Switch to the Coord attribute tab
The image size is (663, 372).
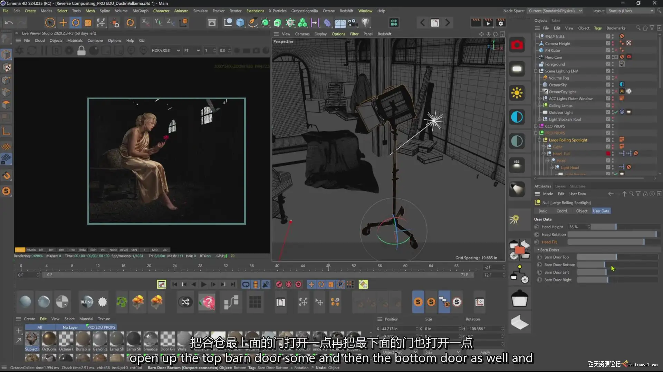click(561, 211)
